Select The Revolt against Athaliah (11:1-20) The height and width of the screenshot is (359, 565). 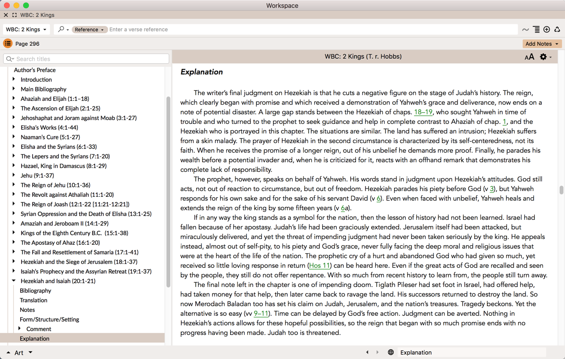[67, 195]
